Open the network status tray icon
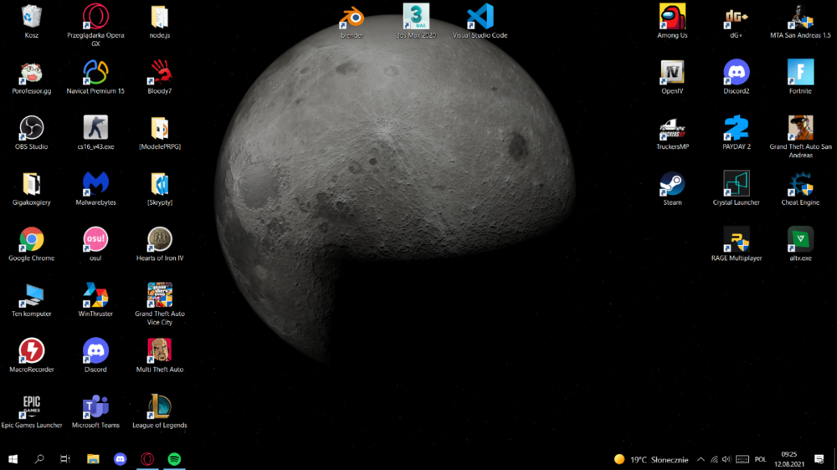Viewport: 837px width, 470px height. pos(714,459)
